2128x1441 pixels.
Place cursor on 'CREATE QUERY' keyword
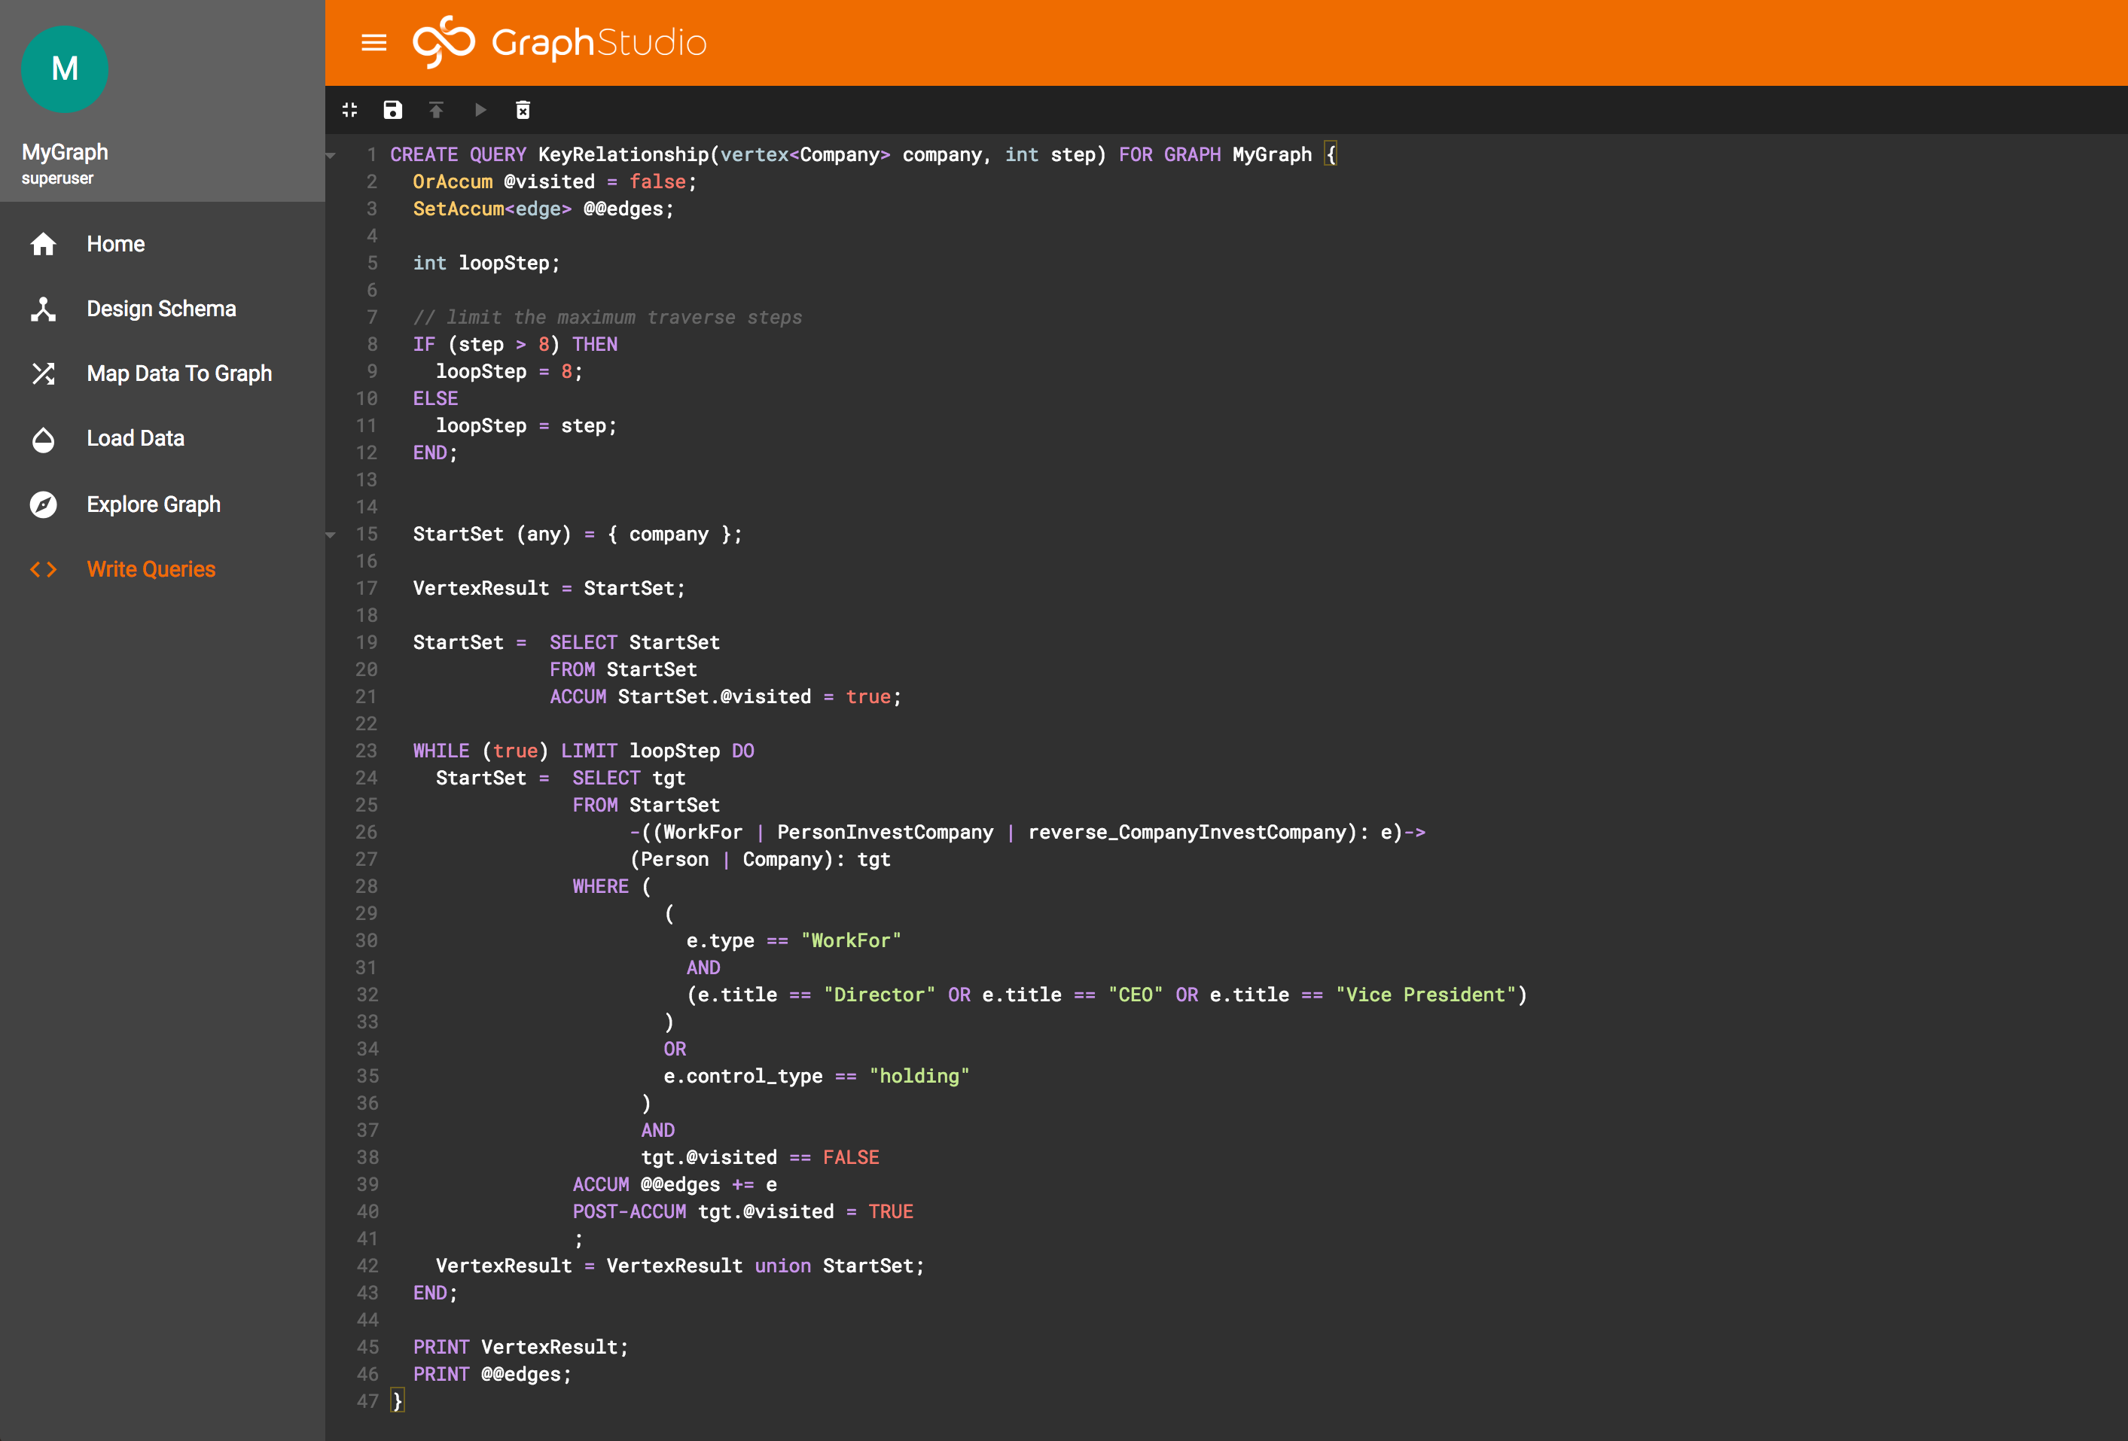458,155
